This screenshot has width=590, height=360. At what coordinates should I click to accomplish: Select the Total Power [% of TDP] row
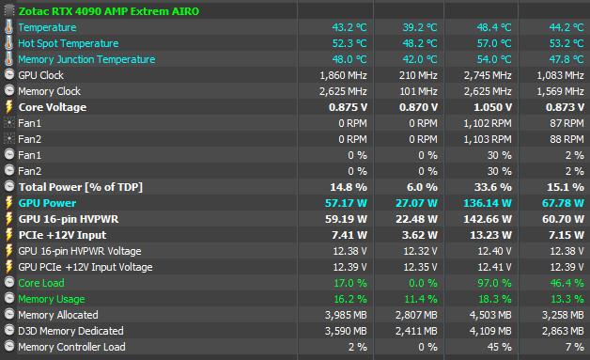click(x=295, y=187)
